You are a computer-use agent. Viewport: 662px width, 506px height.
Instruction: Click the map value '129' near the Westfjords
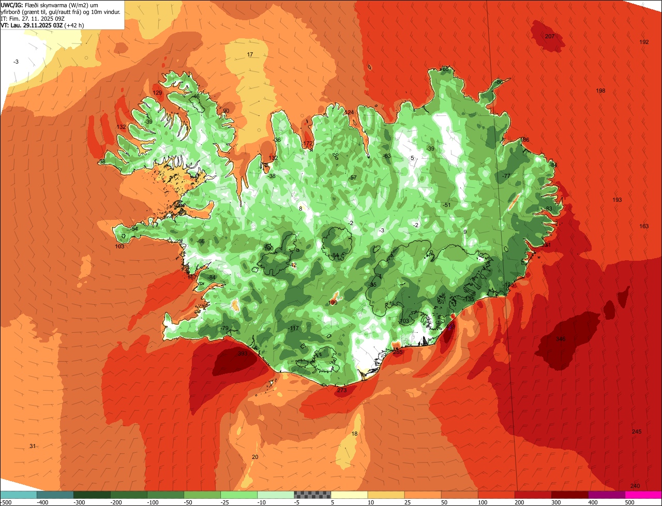[158, 93]
